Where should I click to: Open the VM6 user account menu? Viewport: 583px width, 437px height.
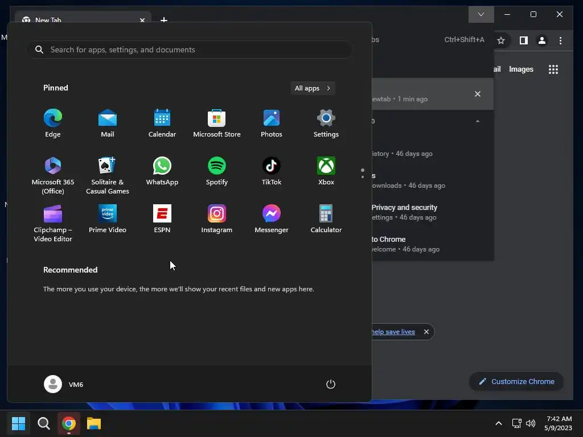(x=64, y=384)
